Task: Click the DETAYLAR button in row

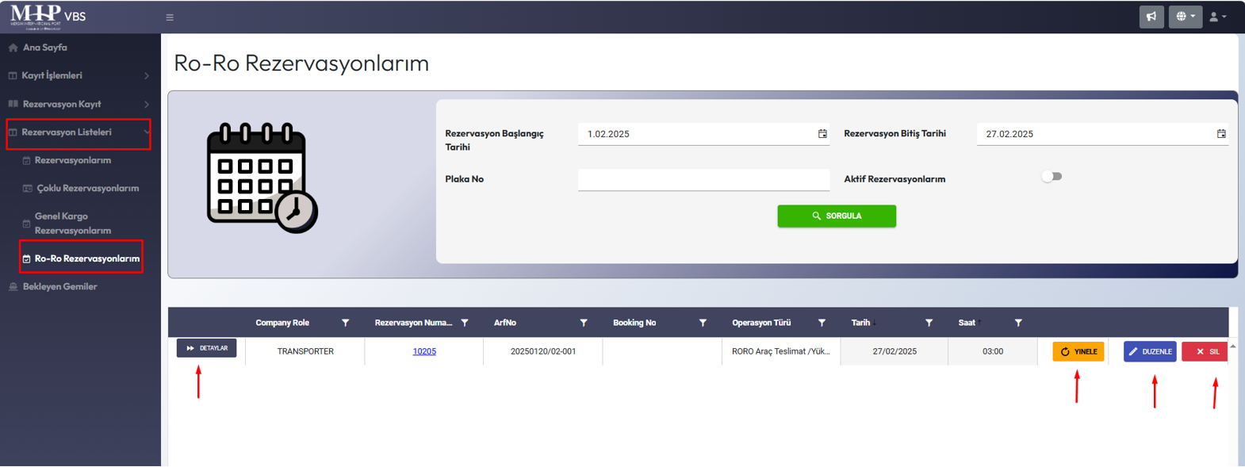Action: [206, 348]
